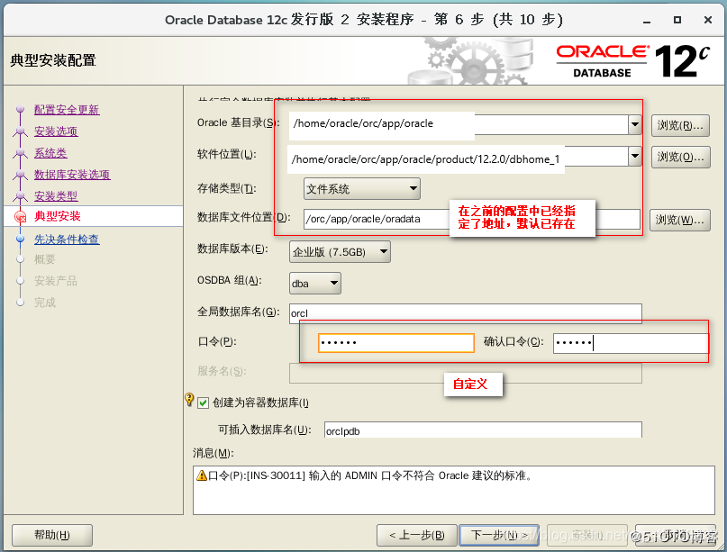
Task: Click the 典型安装 red step marker icon
Action: 20,216
